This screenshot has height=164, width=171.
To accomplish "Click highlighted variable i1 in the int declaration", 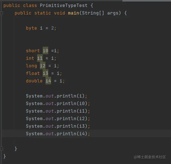I will (40, 58).
